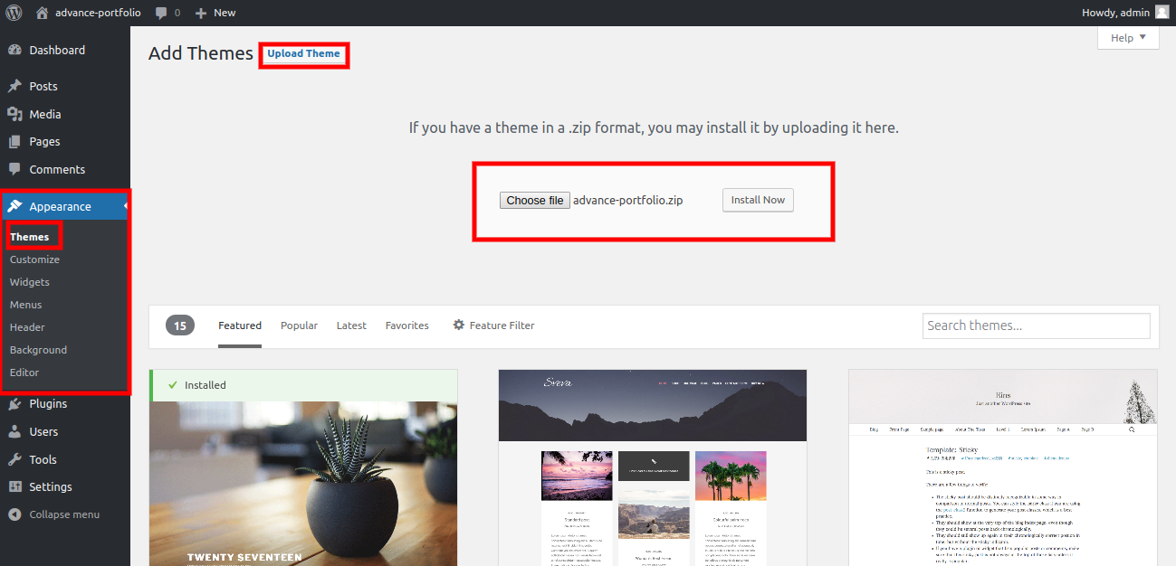Screen dimensions: 1176x566
Task: Click the Collapse menu text
Action: tap(64, 514)
